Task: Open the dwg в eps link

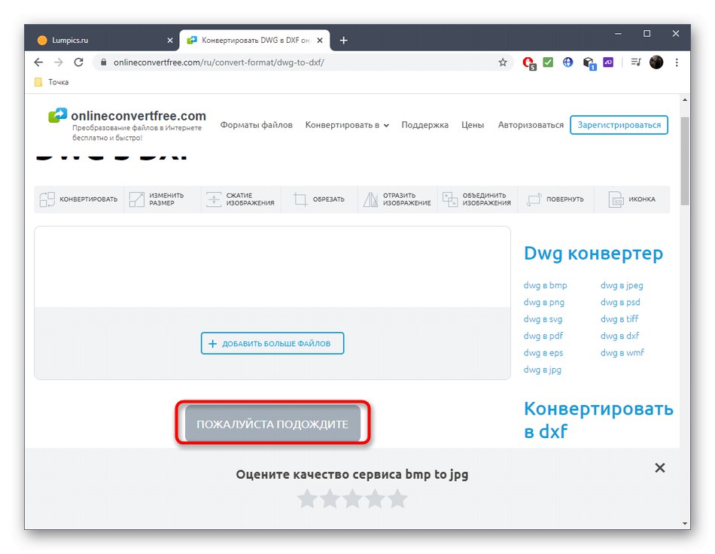Action: 543,353
